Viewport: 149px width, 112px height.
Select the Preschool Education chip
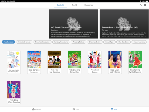[x=42, y=42]
